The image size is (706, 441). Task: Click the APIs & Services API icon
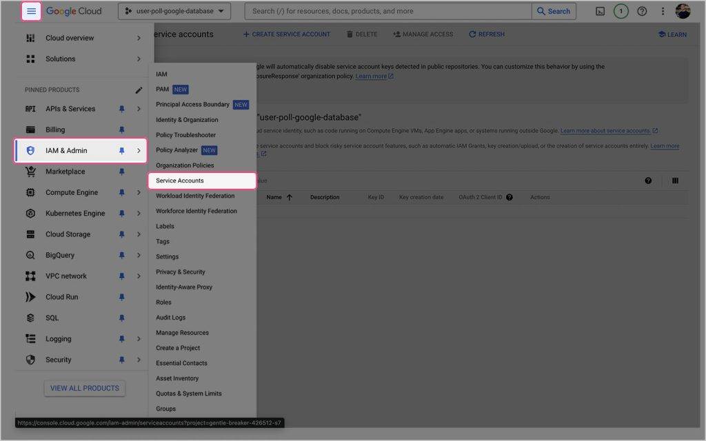pyautogui.click(x=30, y=109)
